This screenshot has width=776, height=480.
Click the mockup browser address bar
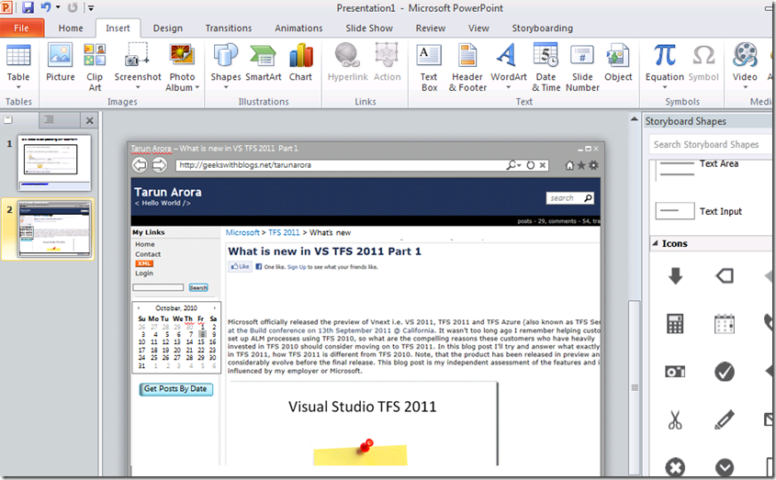click(x=361, y=165)
